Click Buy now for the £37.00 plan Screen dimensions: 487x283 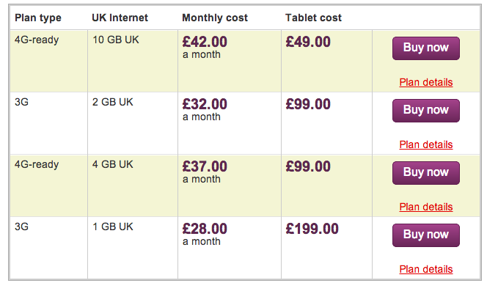click(x=426, y=173)
